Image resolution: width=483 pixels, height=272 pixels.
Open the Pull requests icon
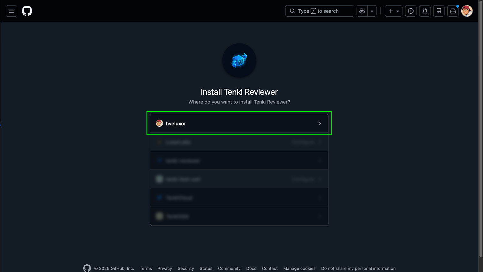coord(425,11)
